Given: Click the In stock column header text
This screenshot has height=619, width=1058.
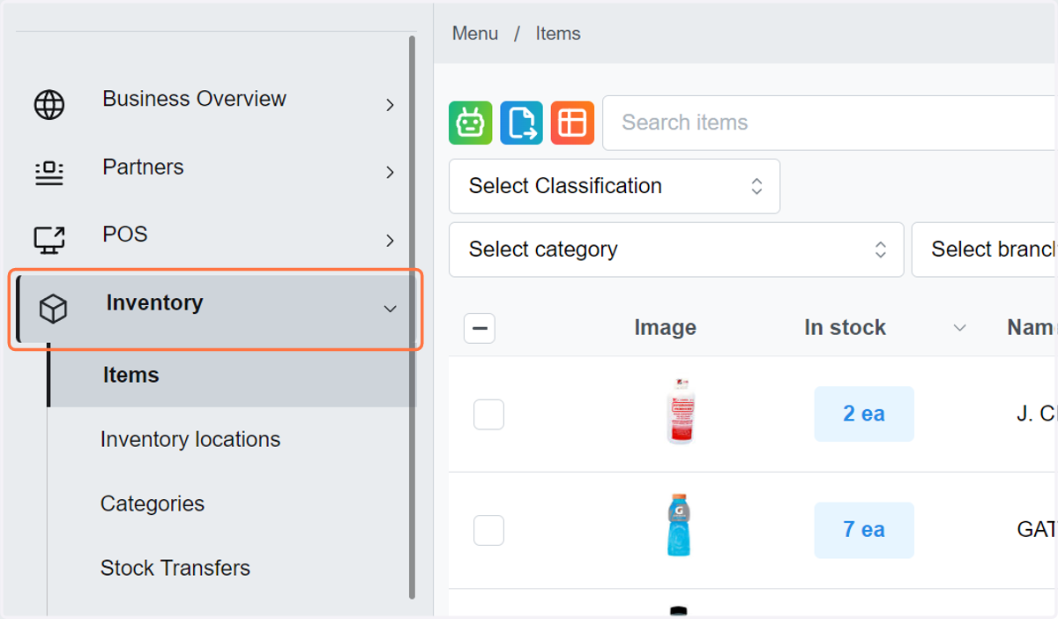Looking at the screenshot, I should tap(846, 328).
